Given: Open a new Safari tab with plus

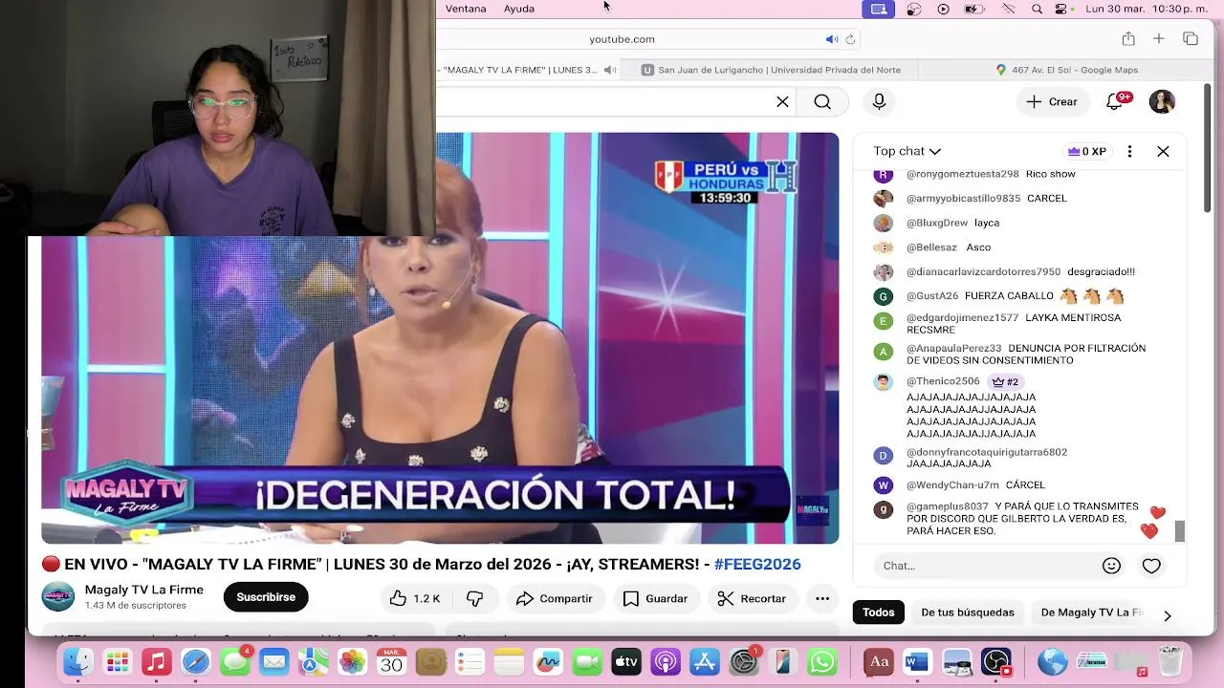Looking at the screenshot, I should [x=1159, y=39].
